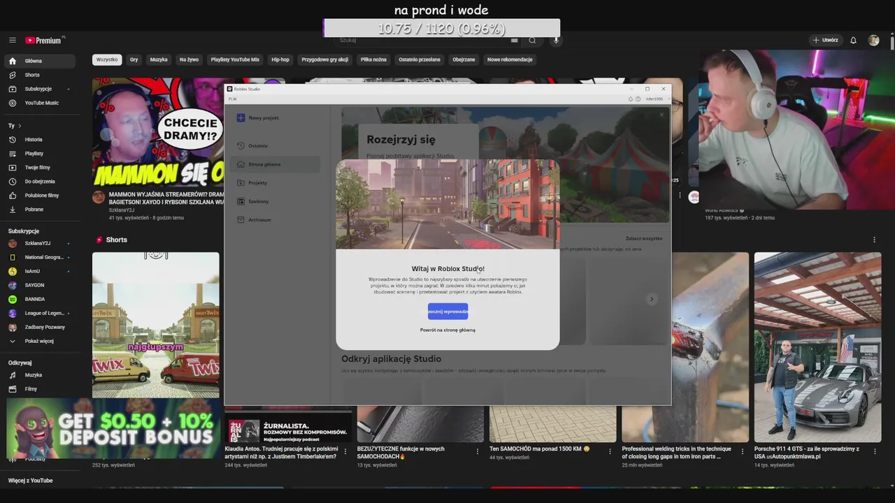Open the 'CHCECIE DRAMY' Mammon video thumbnail
This screenshot has height=503, width=895.
click(158, 131)
